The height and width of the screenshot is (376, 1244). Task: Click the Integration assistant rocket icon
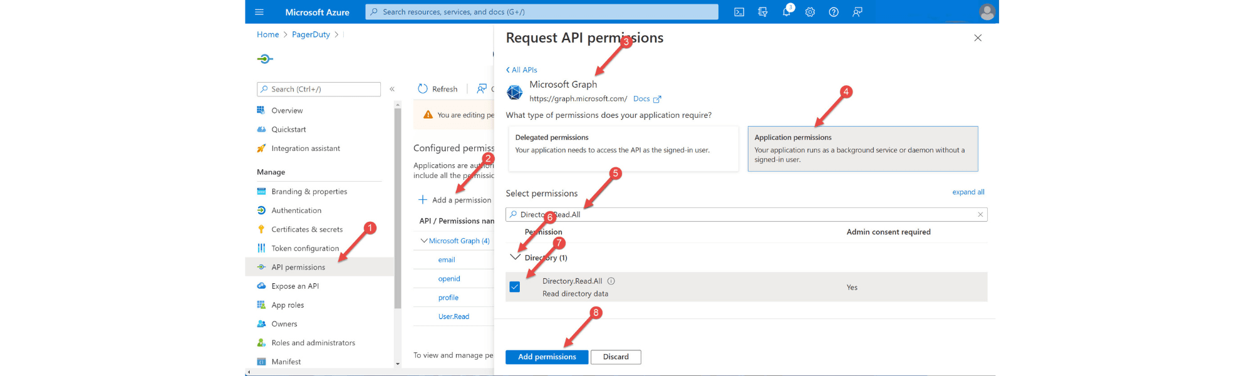point(261,149)
